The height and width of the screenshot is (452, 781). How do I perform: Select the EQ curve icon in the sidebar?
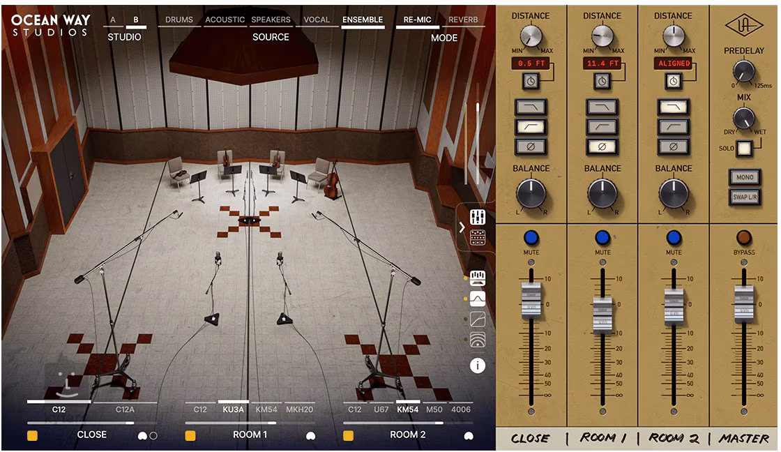[478, 299]
